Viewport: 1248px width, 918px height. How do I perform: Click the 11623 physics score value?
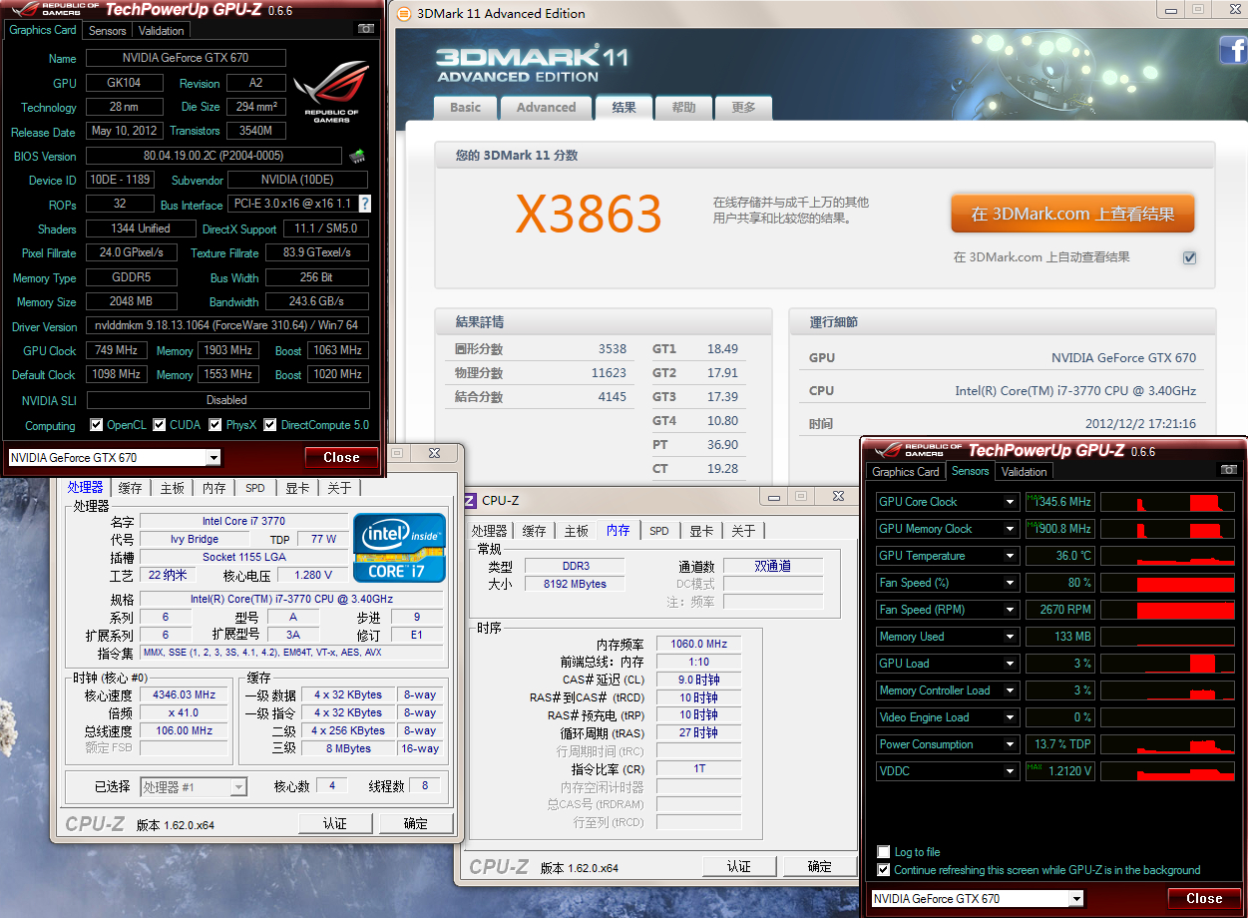(609, 373)
